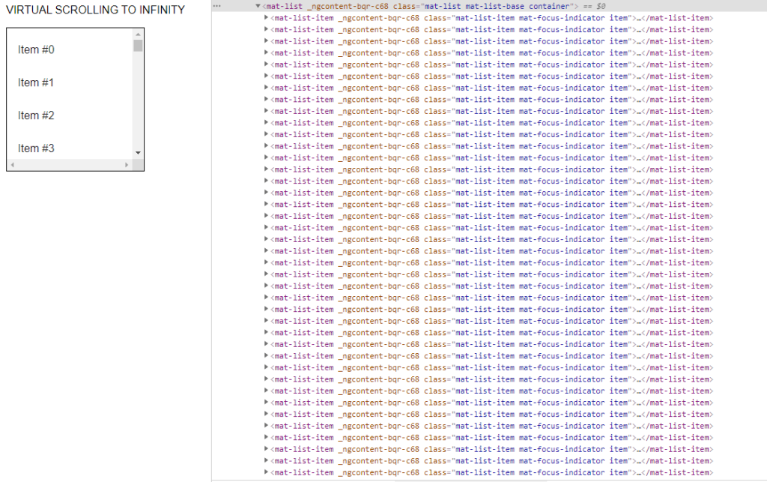
Task: Expand the last visible mat-list-item node
Action: [266, 472]
